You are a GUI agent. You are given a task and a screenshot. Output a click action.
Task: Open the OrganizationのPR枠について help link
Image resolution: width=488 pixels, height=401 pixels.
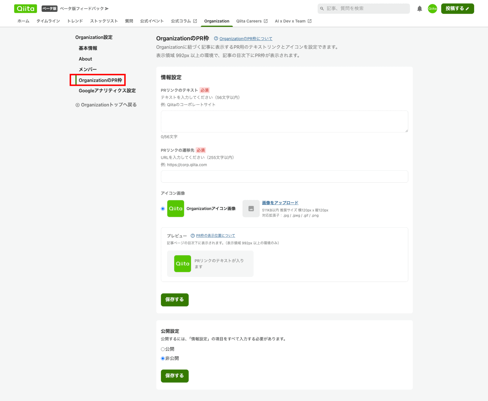click(x=246, y=39)
